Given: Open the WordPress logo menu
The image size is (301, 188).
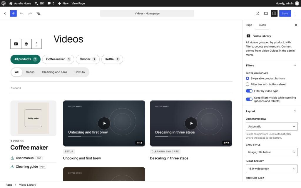Looking at the screenshot, I should pos(4,3).
